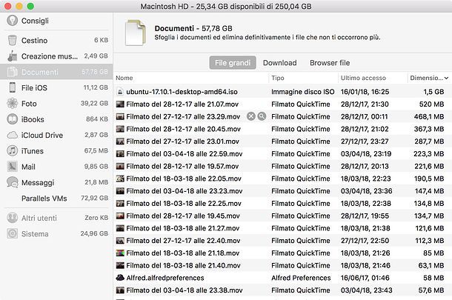Open the File iOS phone icon
Screen dimensions: 452x300
pos(12,87)
